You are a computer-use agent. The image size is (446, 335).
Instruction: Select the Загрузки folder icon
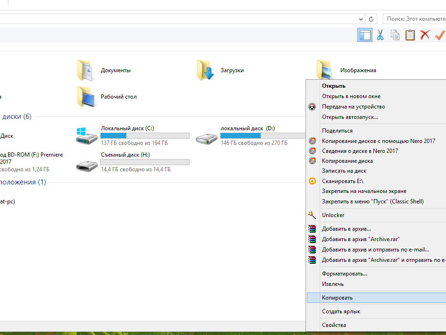pyautogui.click(x=206, y=70)
